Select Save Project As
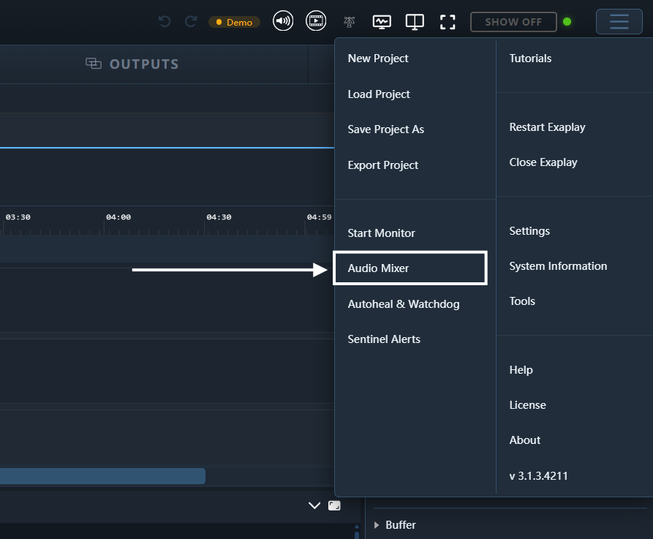This screenshot has width=653, height=539. 386,129
